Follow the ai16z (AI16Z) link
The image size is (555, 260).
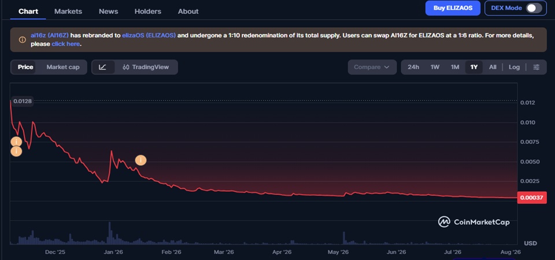(50, 36)
